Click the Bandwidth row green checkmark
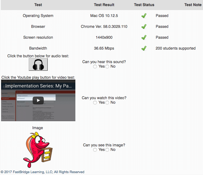203x175 pixels. coord(144,48)
